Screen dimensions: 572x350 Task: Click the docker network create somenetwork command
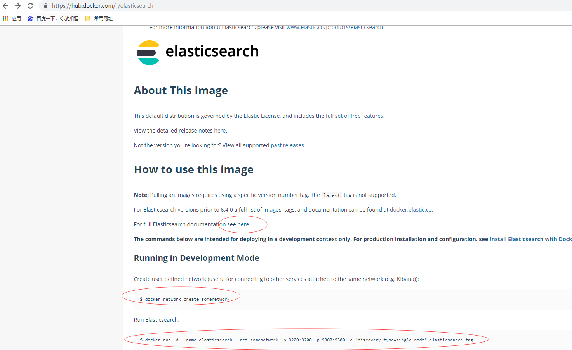(x=185, y=299)
